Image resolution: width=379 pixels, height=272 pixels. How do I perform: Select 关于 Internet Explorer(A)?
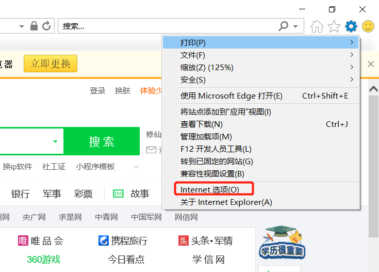[x=261, y=202]
